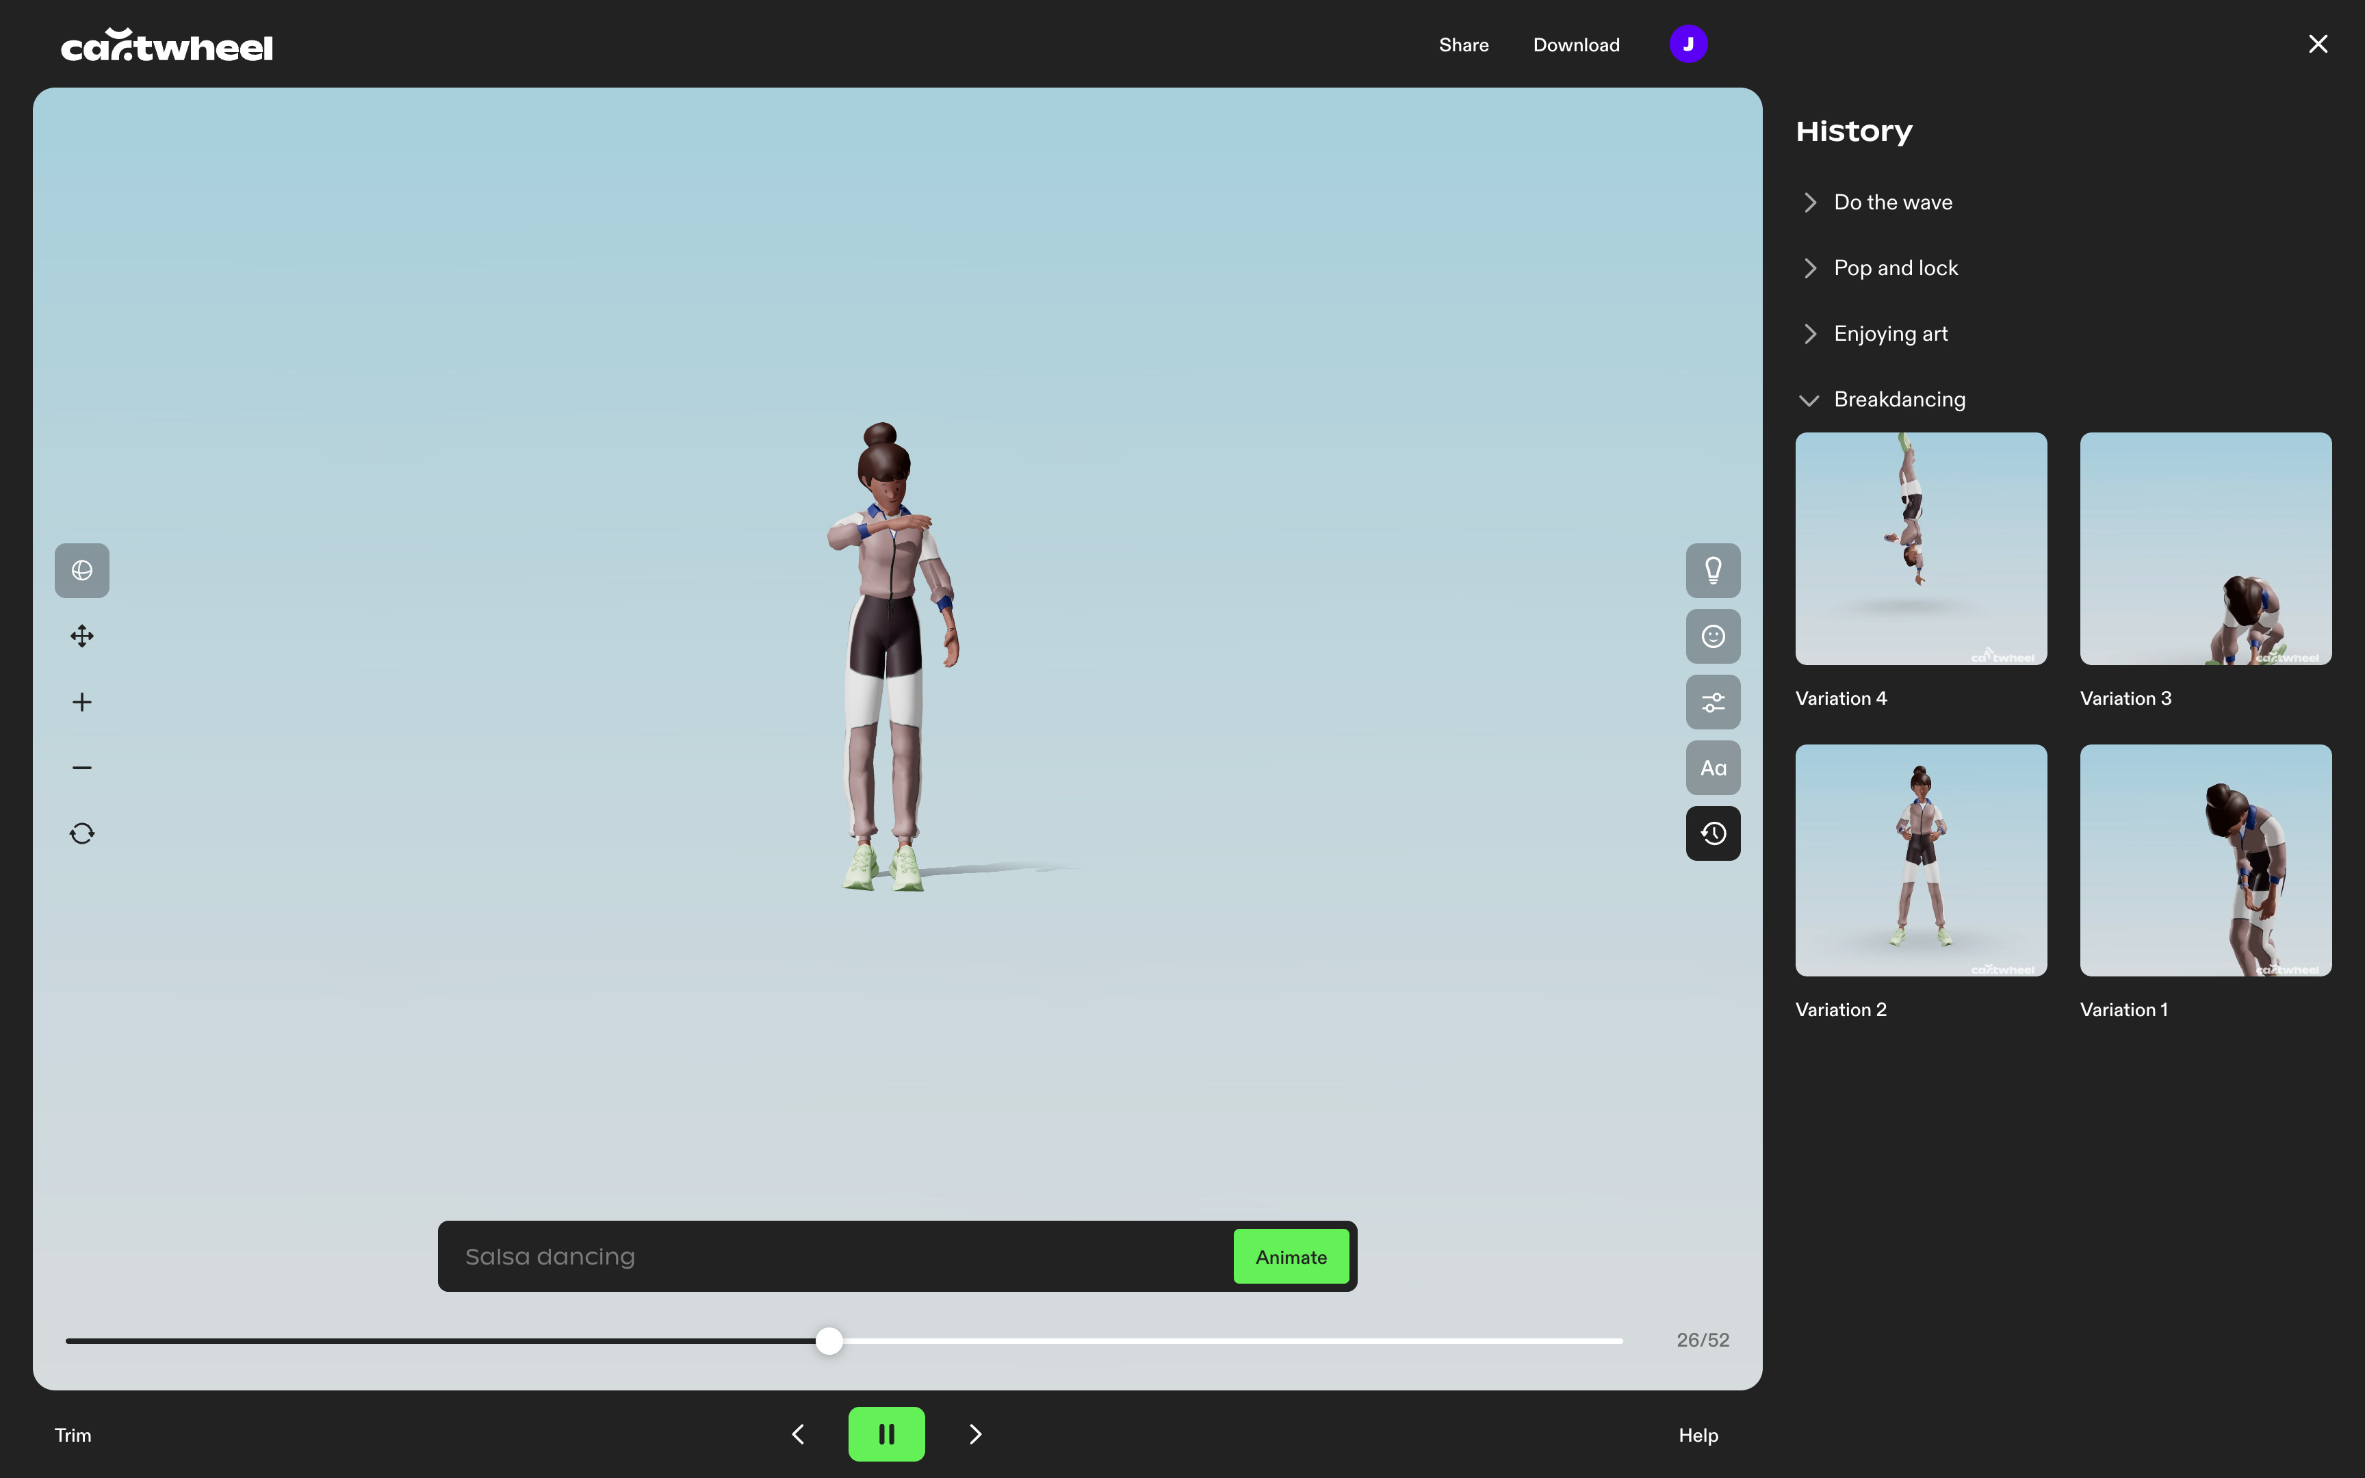The width and height of the screenshot is (2365, 1478).
Task: Click the reset/refresh view icon
Action: tap(81, 834)
